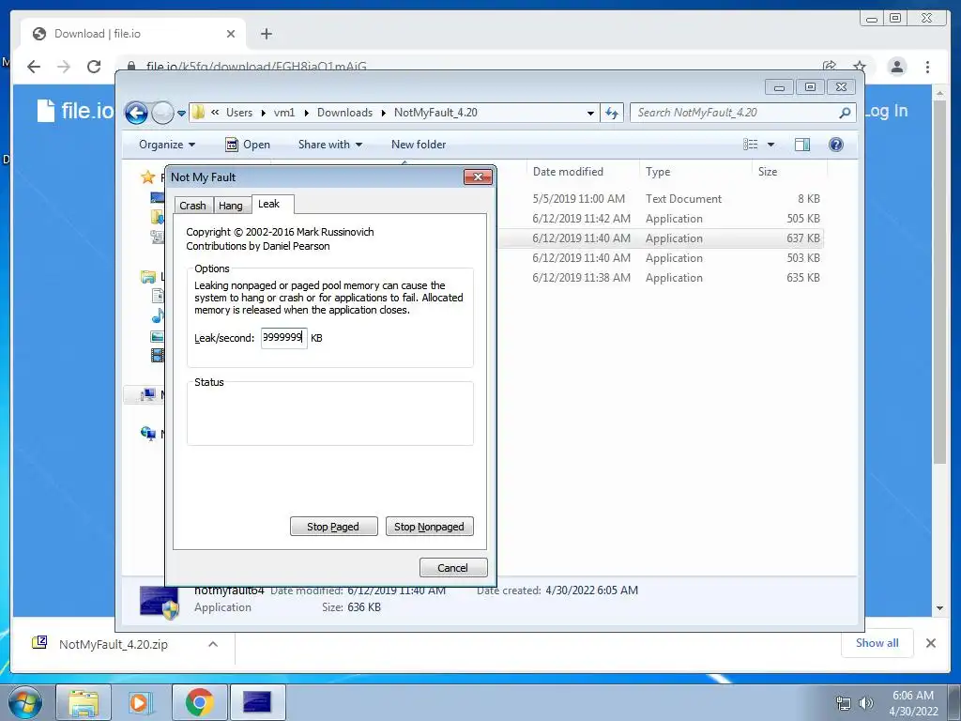The height and width of the screenshot is (721, 961).
Task: Sort by Size column header
Action: (x=768, y=172)
